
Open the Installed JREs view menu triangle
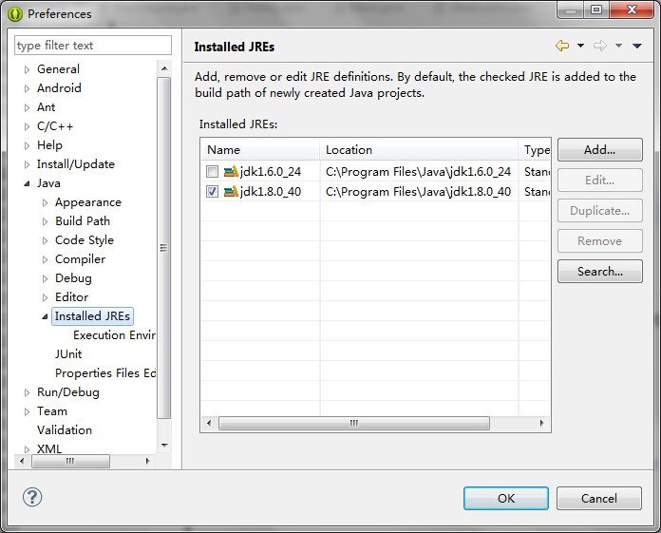[x=637, y=46]
